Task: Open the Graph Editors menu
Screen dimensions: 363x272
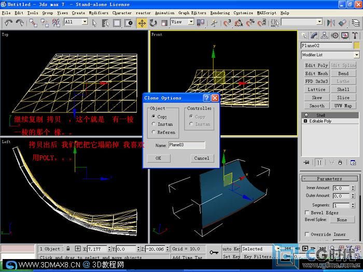Action: pyautogui.click(x=192, y=13)
